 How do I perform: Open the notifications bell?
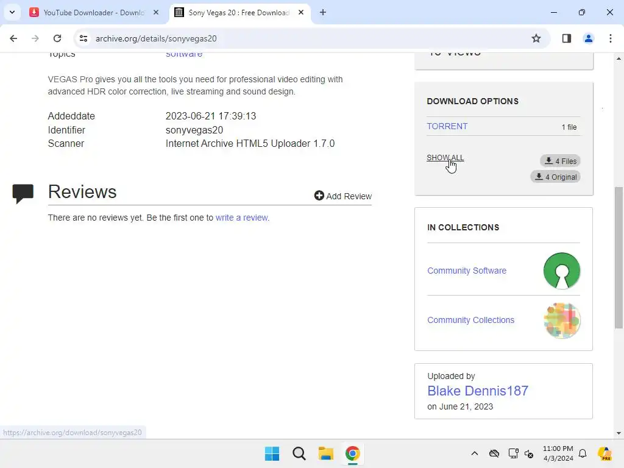583,453
